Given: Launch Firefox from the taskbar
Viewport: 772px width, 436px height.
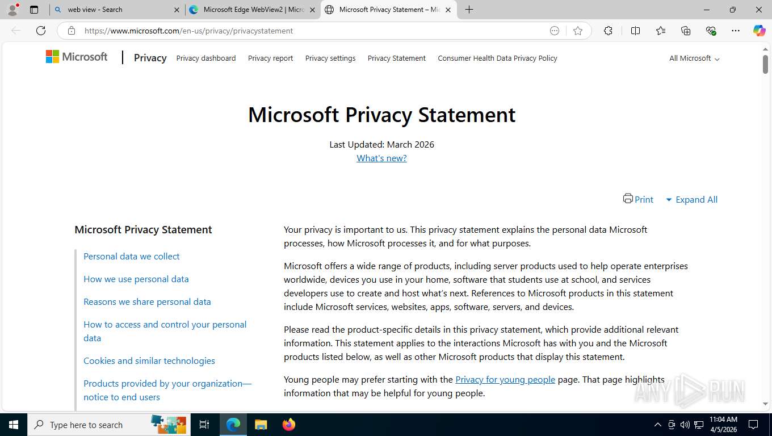Looking at the screenshot, I should click(288, 425).
